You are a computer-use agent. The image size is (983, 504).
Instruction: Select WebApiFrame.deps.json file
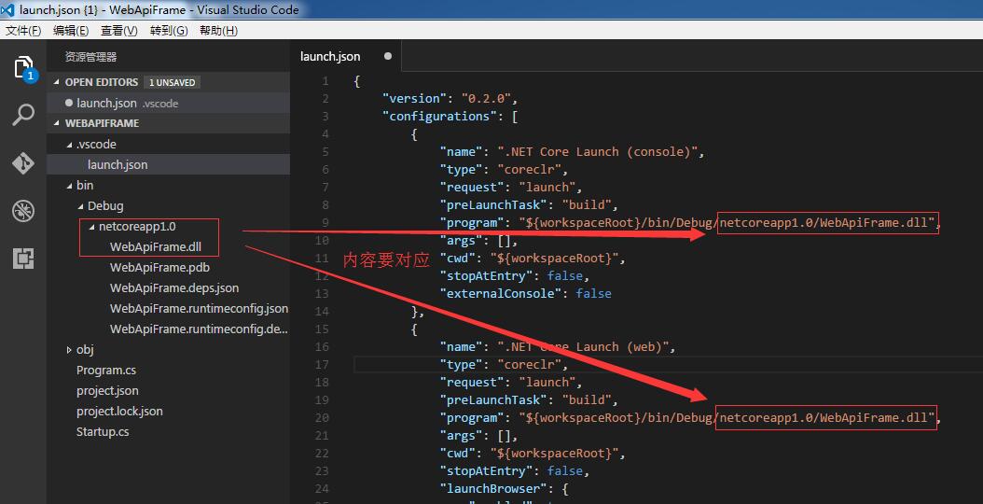click(x=174, y=288)
